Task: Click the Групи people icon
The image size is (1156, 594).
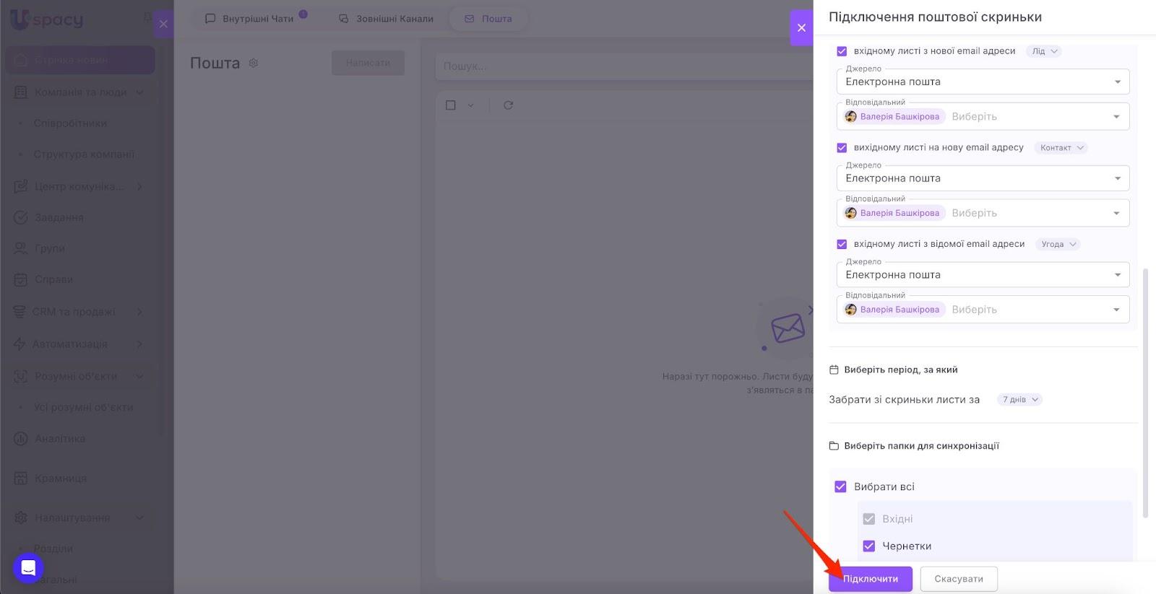Action: tap(20, 249)
